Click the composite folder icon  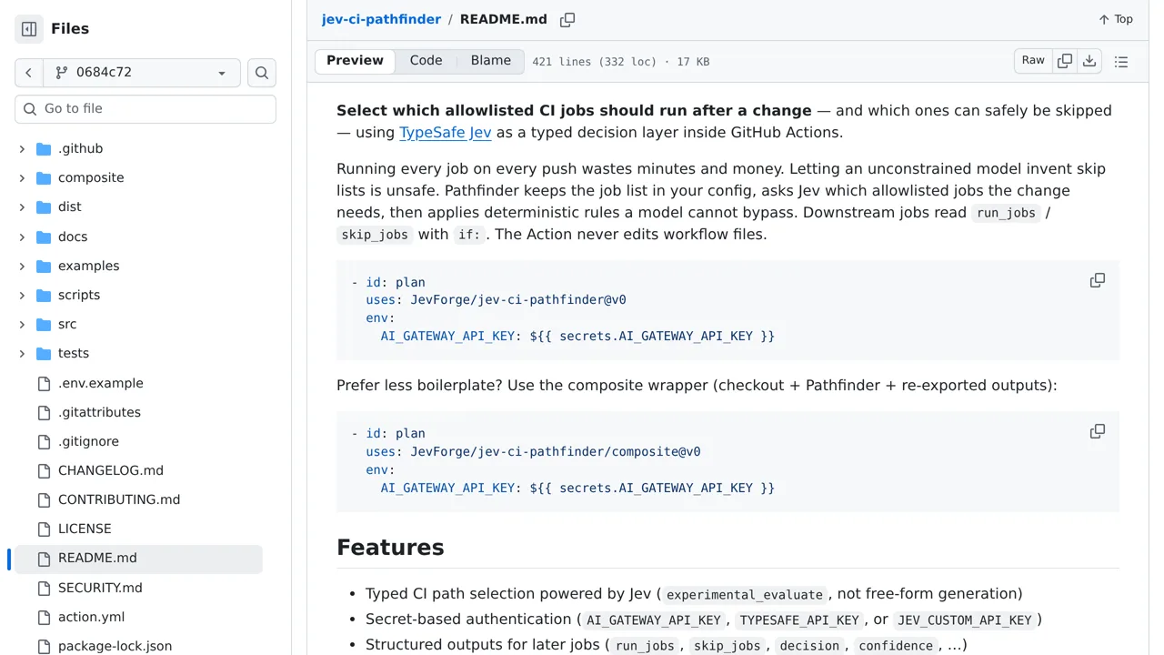point(44,178)
